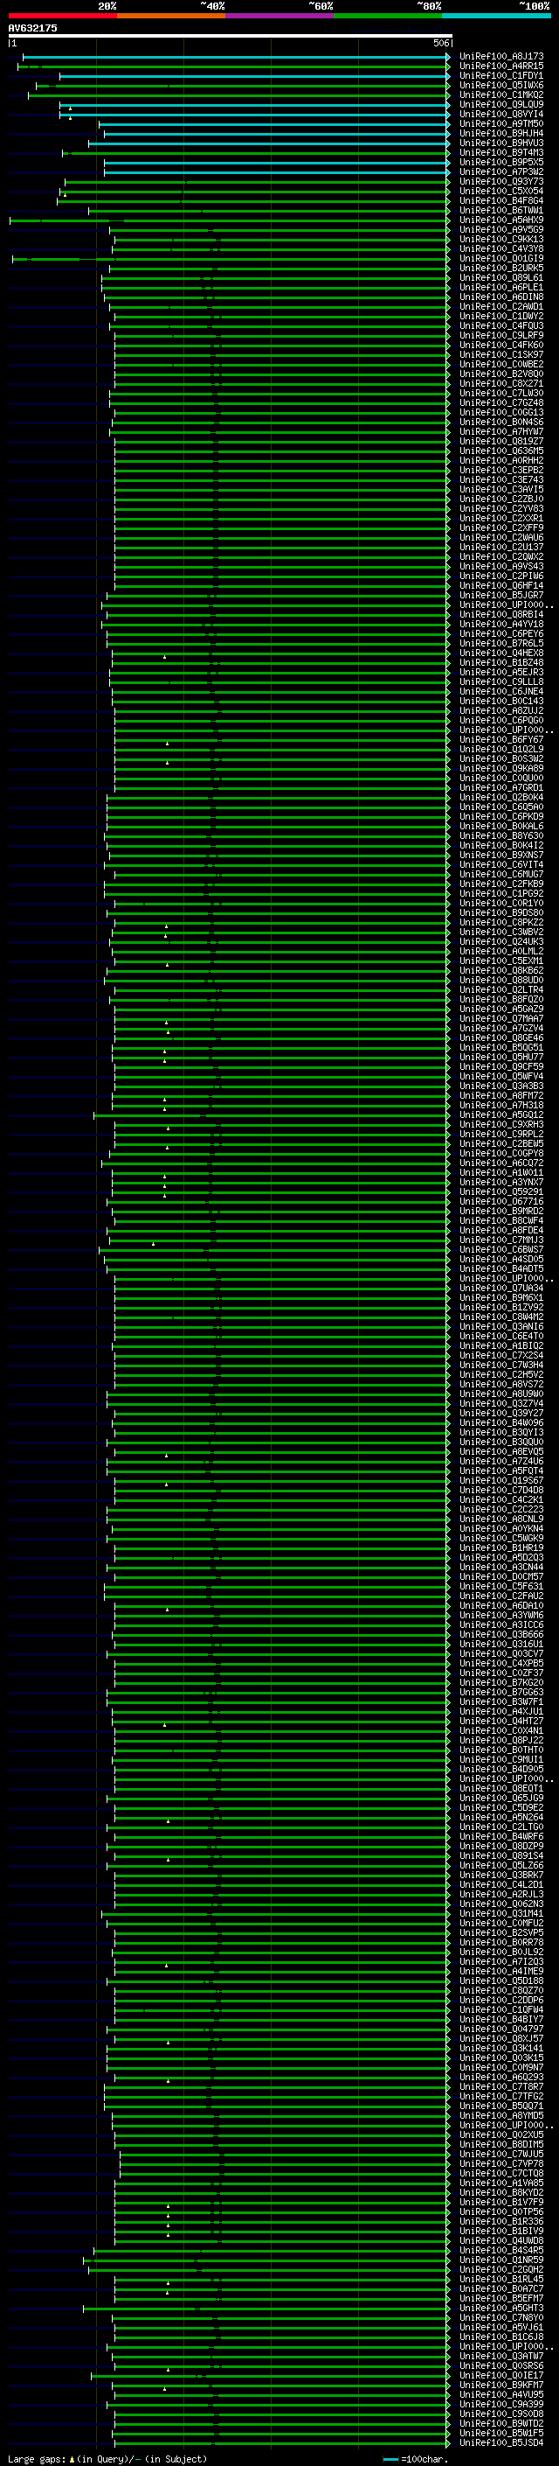559x2466 pixels.
Task: Select the UniRef100_Q93Y73 label
Action: click(500, 182)
